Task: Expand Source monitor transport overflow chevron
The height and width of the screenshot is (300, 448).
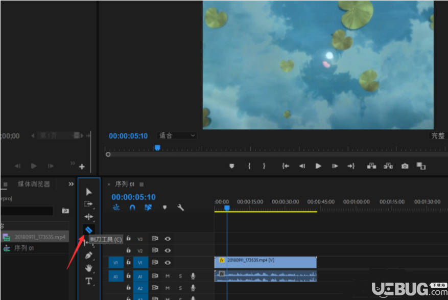Action: [73, 163]
